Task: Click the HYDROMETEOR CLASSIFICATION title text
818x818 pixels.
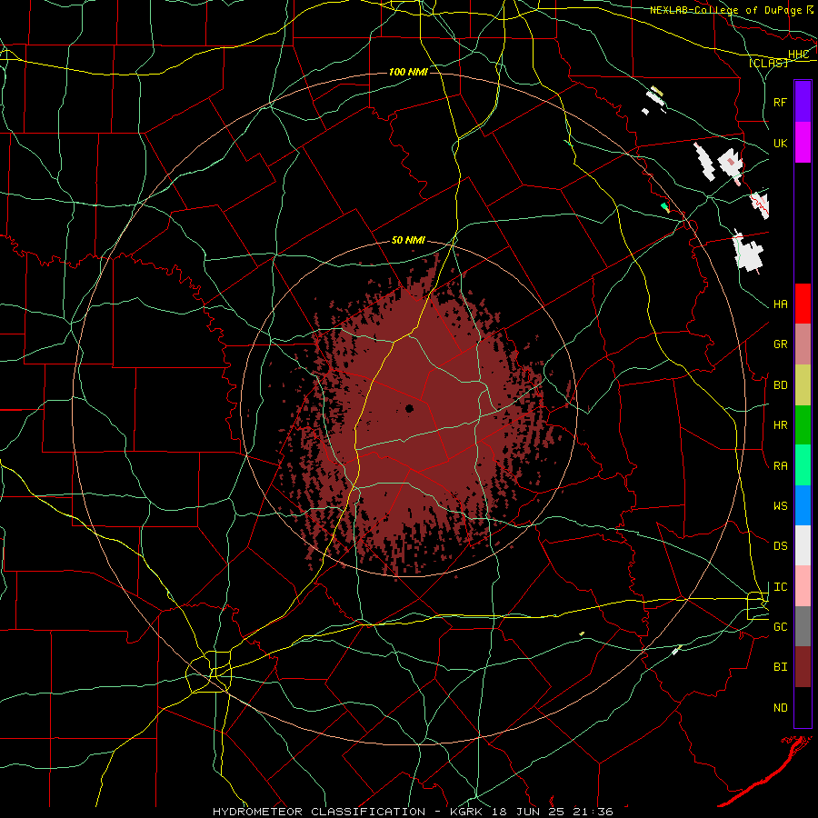Action: click(319, 812)
